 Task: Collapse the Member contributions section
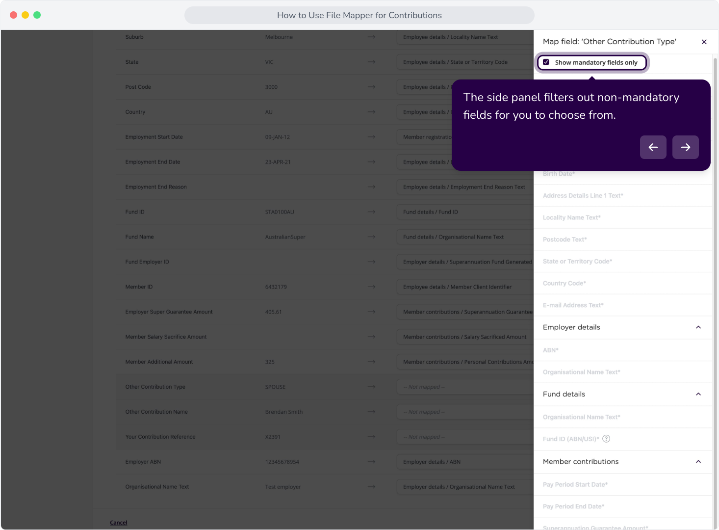[x=698, y=462]
